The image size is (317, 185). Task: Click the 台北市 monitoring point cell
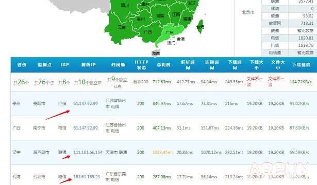[39, 177]
